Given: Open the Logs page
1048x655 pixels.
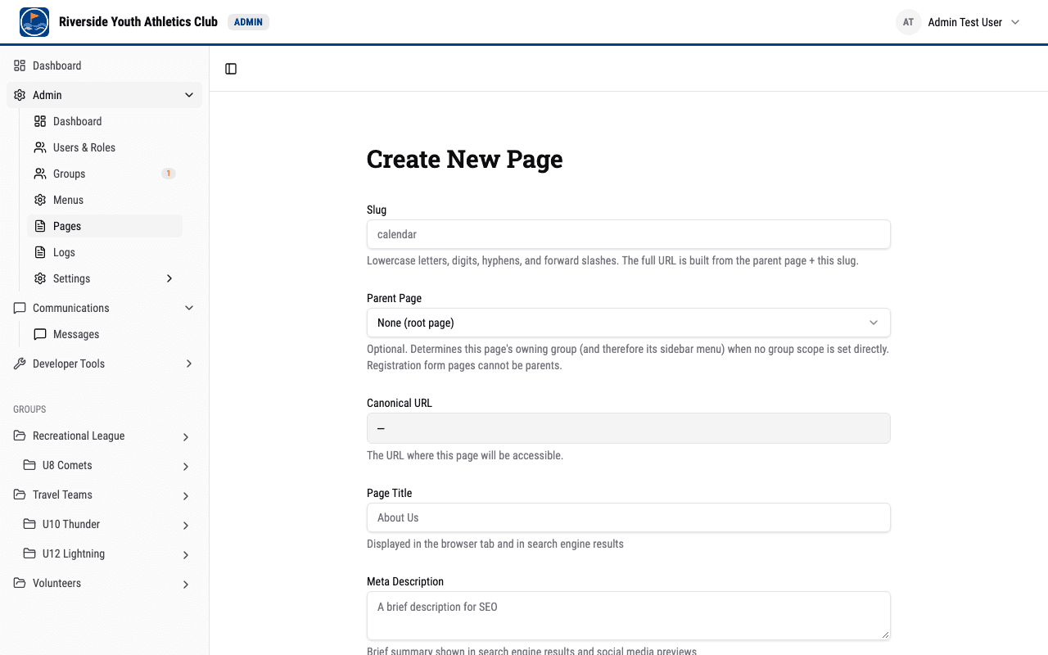Looking at the screenshot, I should click(105, 252).
